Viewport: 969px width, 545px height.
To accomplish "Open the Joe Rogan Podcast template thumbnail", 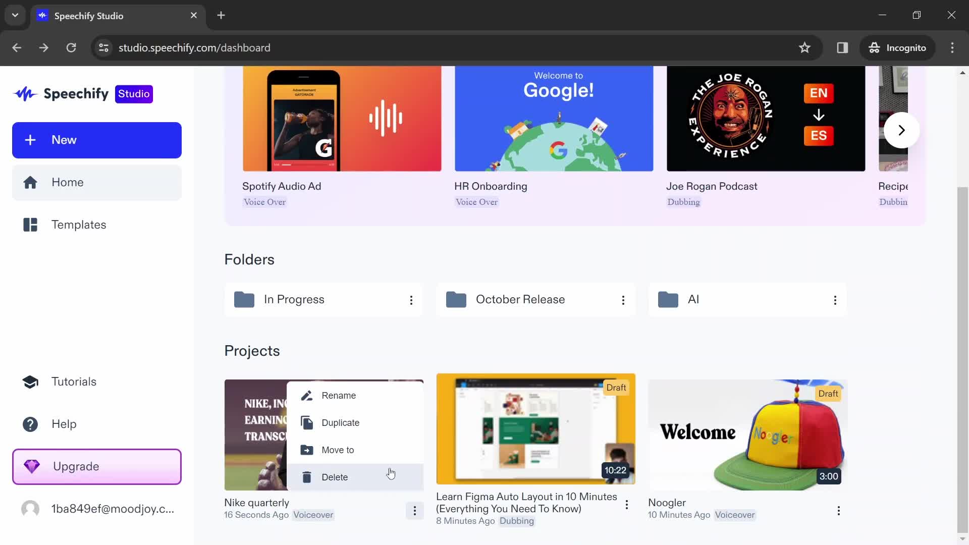I will pyautogui.click(x=766, y=119).
